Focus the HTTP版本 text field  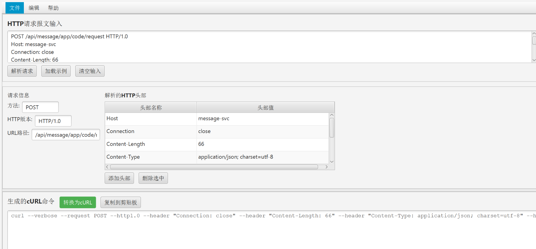(x=53, y=121)
